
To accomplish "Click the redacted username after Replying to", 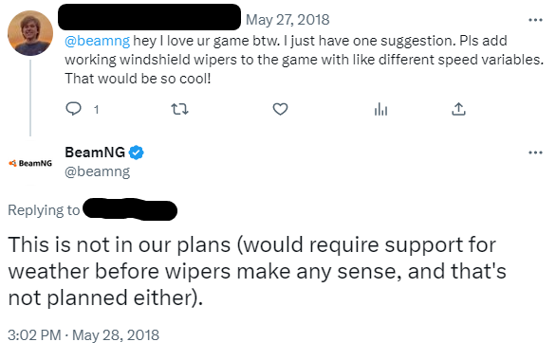I will pyautogui.click(x=130, y=209).
